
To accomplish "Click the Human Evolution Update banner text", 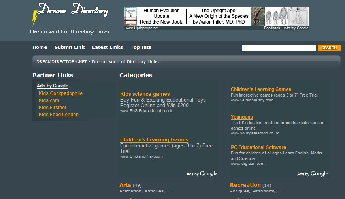I will tap(162, 16).
